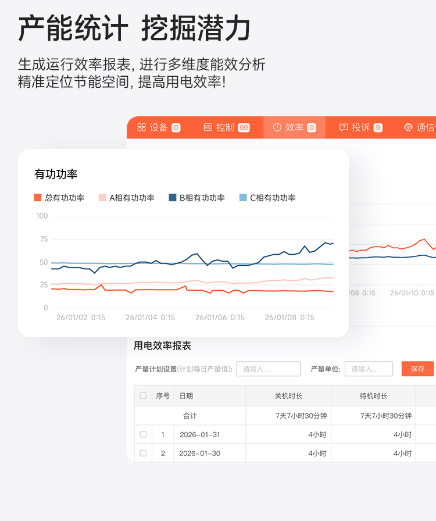Click the 控制 badge showing 99
436x521 pixels.
tap(244, 128)
